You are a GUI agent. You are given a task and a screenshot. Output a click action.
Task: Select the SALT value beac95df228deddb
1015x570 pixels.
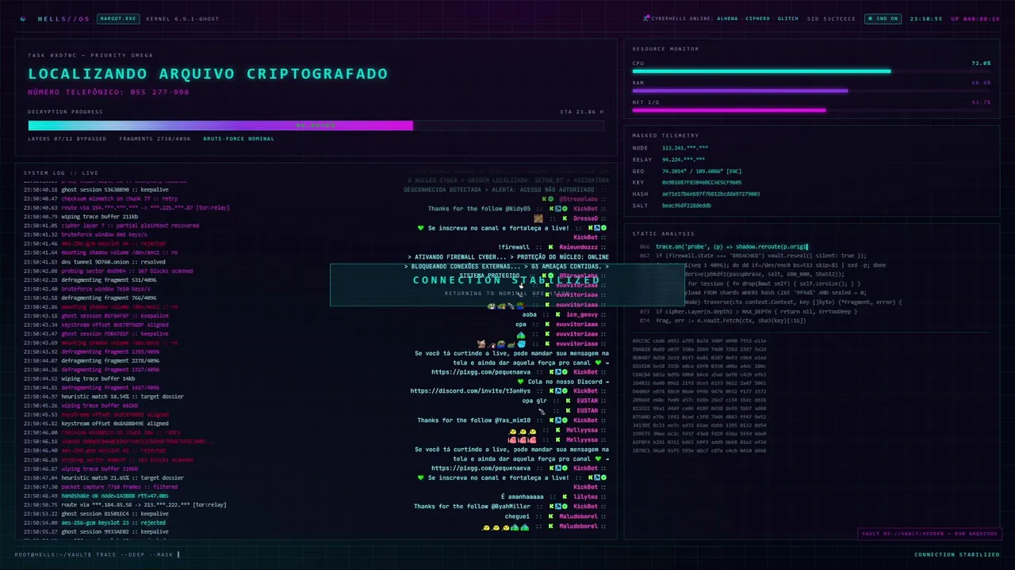click(x=687, y=205)
